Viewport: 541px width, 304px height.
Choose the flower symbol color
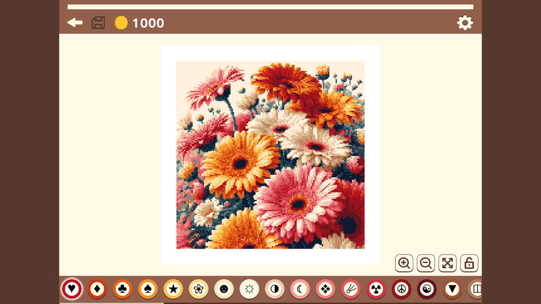(199, 289)
